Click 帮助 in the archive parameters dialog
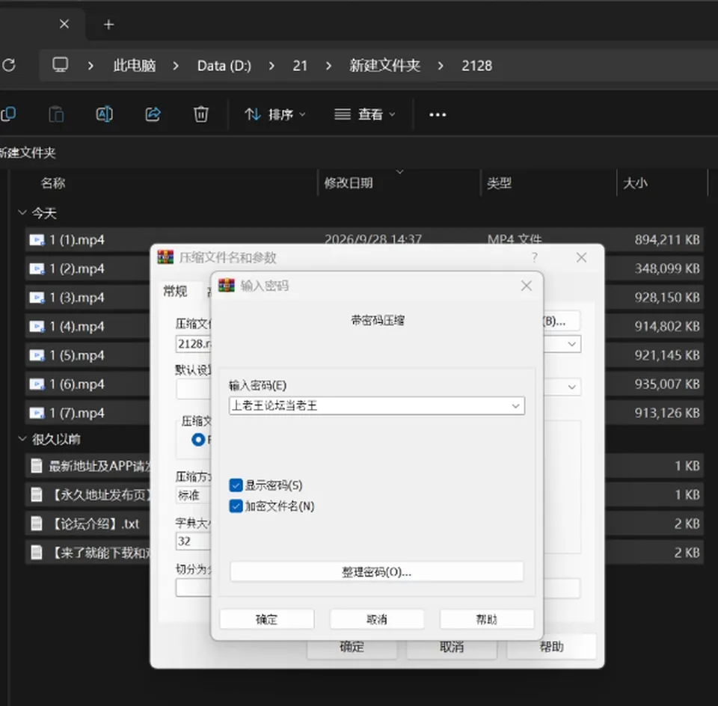This screenshot has width=718, height=706. coord(551,646)
